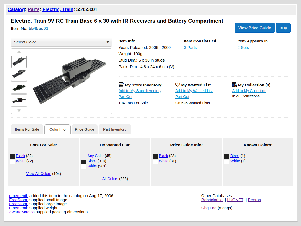Image resolution: width=301 pixels, height=226 pixels.
Task: Open FreeStorm link for large image
Action: [x=19, y=204]
